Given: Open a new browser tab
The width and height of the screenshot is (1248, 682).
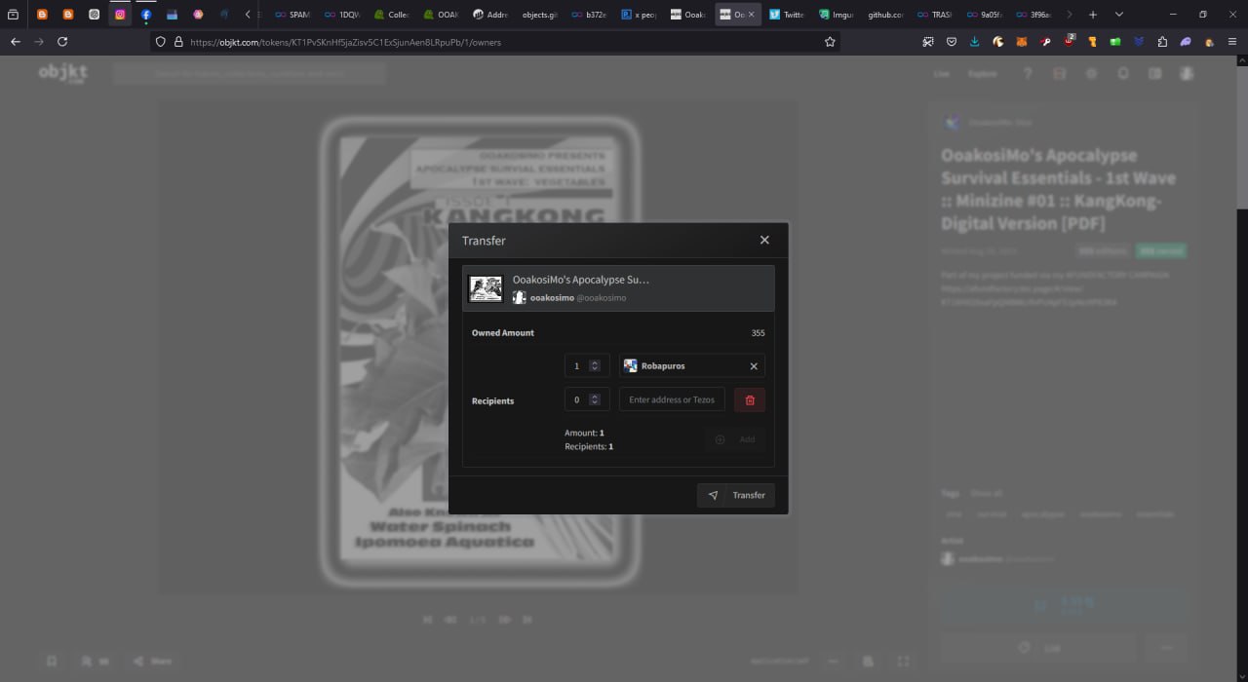Looking at the screenshot, I should [1093, 15].
